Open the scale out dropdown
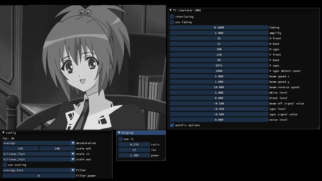 click(x=39, y=159)
